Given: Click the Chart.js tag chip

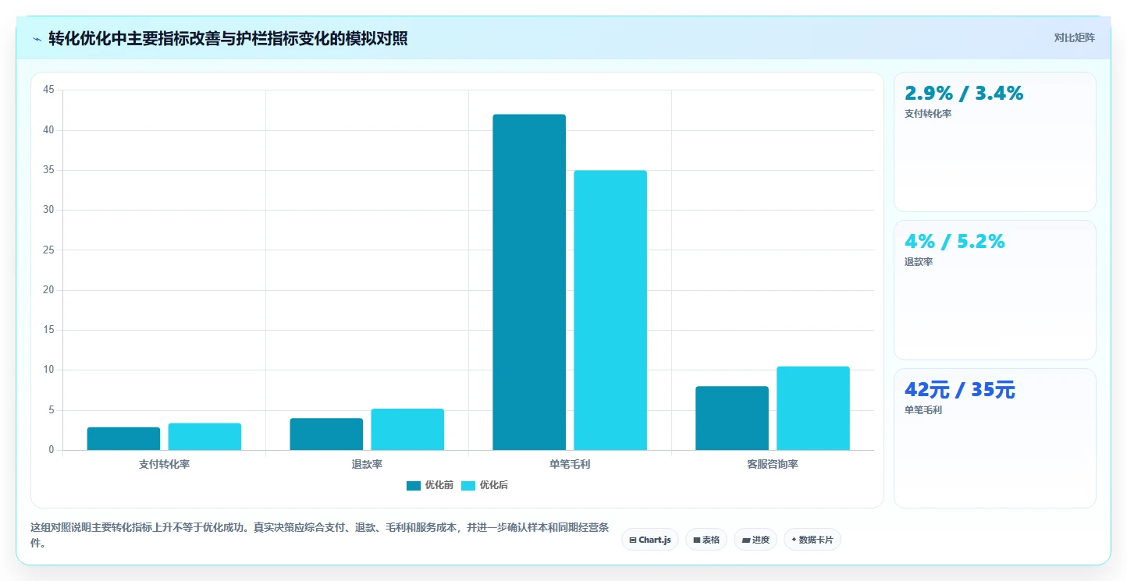Looking at the screenshot, I should point(650,540).
